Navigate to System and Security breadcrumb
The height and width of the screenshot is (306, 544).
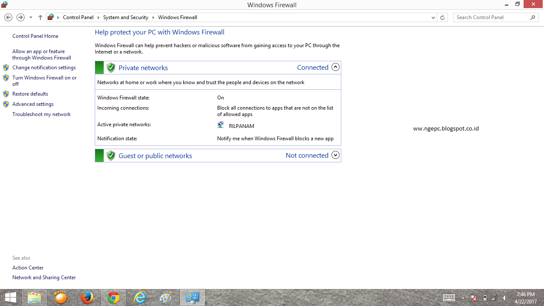coord(125,17)
